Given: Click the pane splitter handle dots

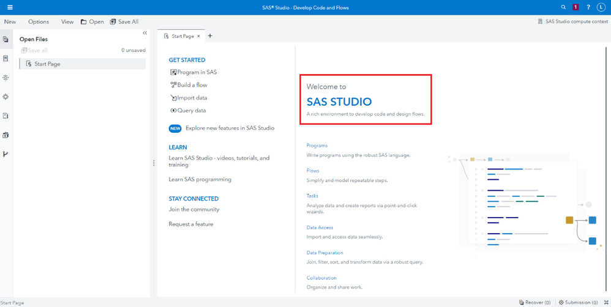Looking at the screenshot, I should coord(154,163).
